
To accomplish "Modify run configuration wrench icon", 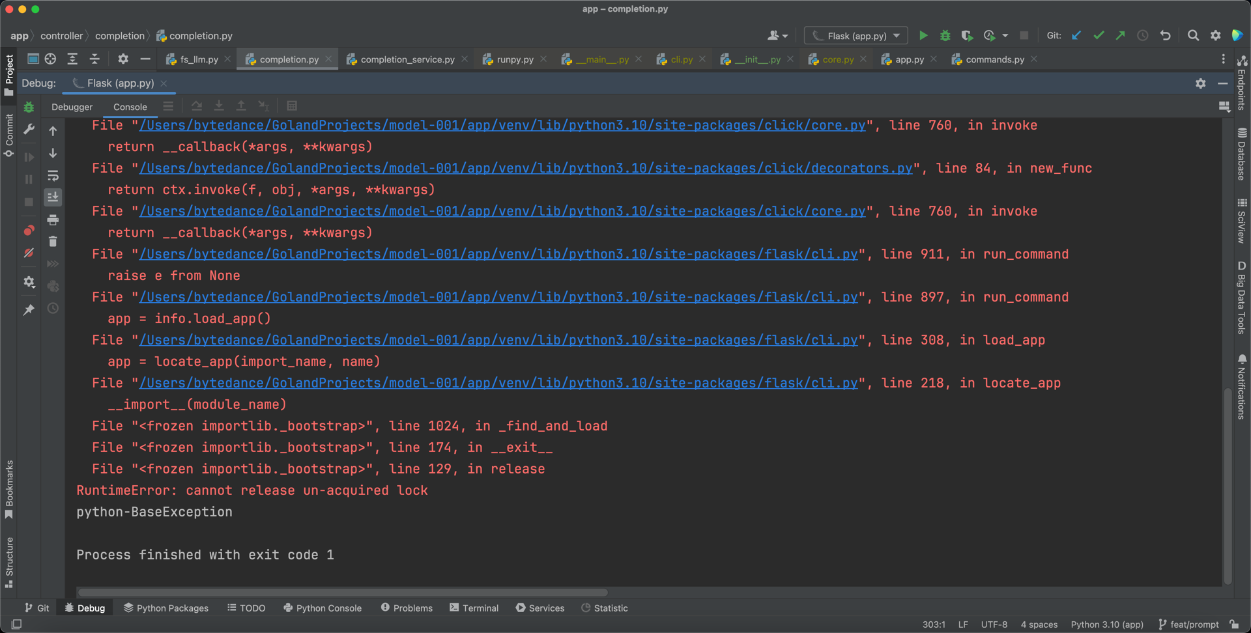I will point(29,130).
